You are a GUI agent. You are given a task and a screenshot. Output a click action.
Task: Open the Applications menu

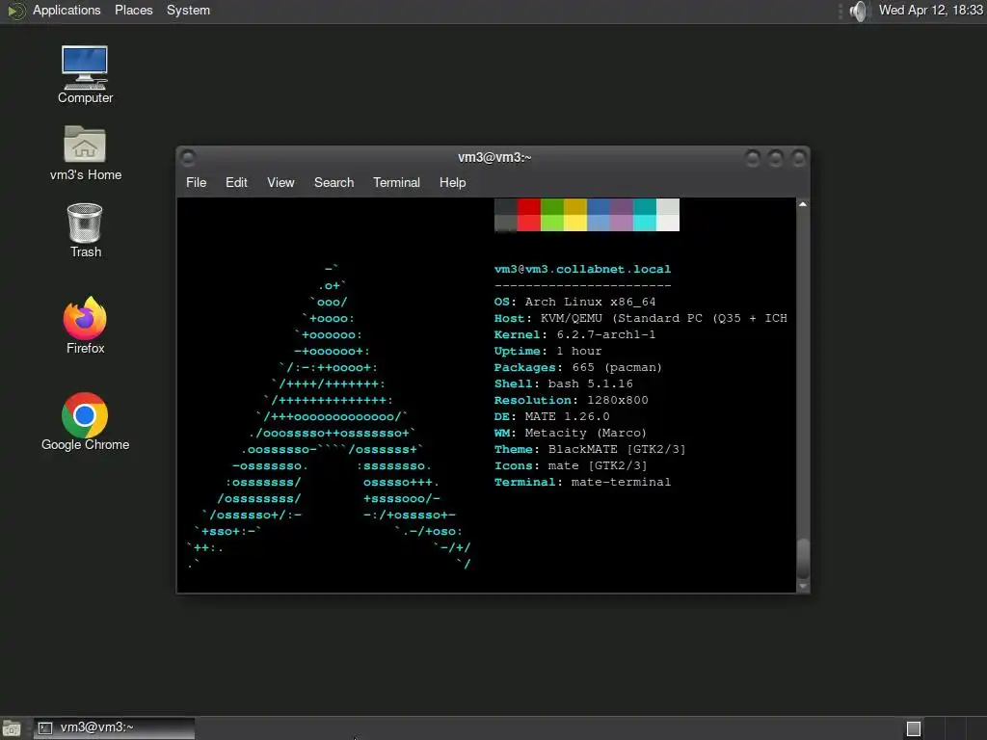click(67, 10)
